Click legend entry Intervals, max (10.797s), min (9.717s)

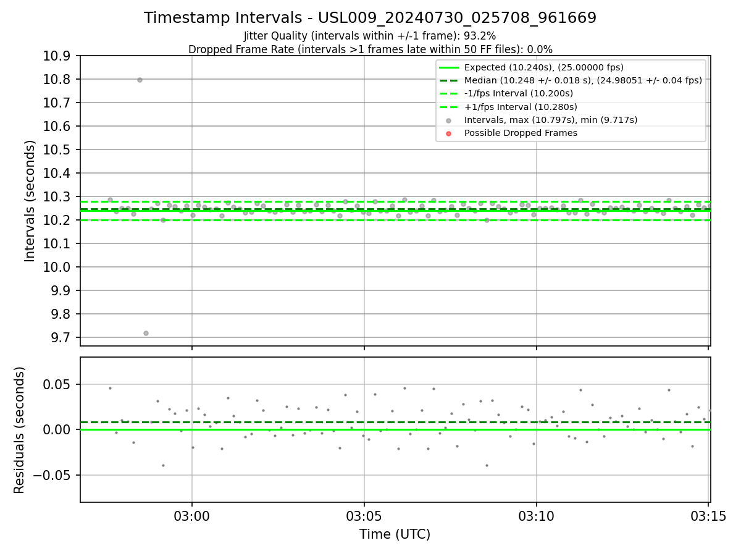551,120
